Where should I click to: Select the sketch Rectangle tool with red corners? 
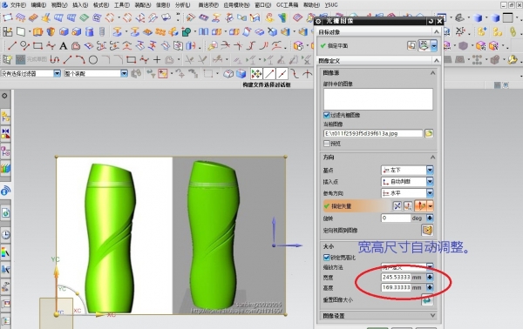tap(131, 60)
